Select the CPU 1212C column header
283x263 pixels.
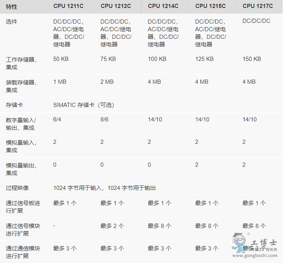point(117,6)
